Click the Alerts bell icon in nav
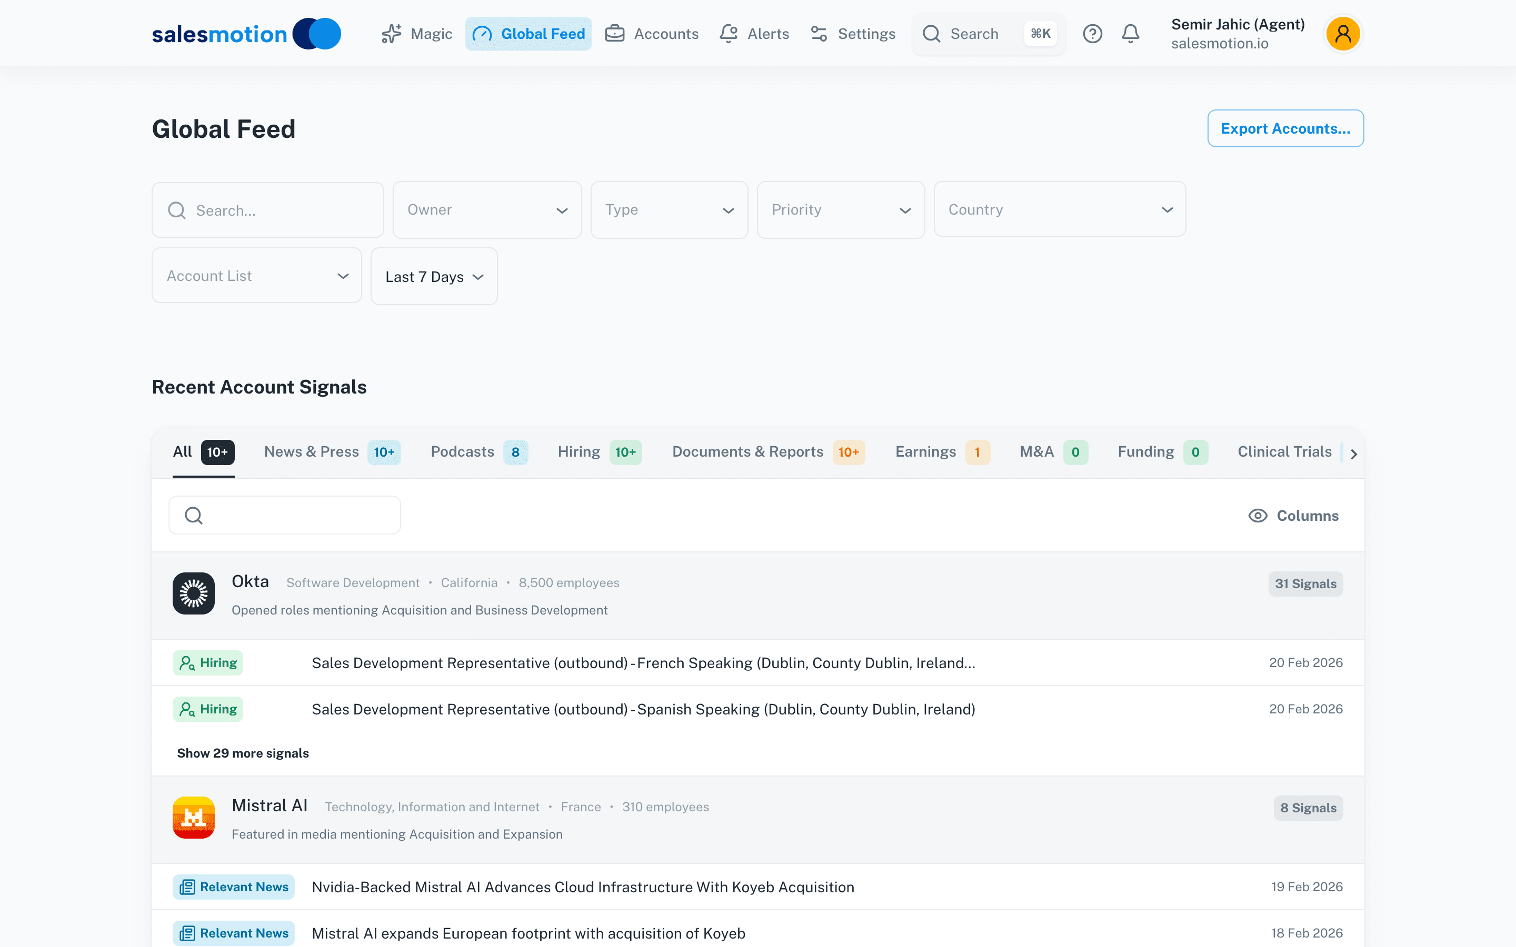Viewport: 1516px width, 947px height. [x=729, y=34]
